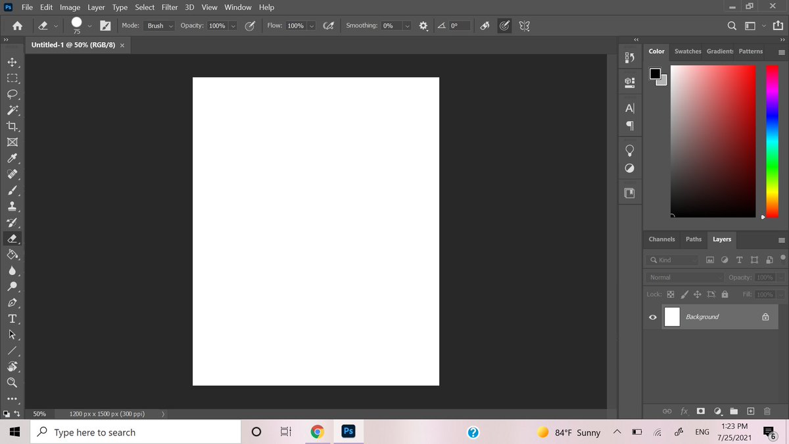The image size is (789, 444).
Task: Select the History Brush tool
Action: 12,222
